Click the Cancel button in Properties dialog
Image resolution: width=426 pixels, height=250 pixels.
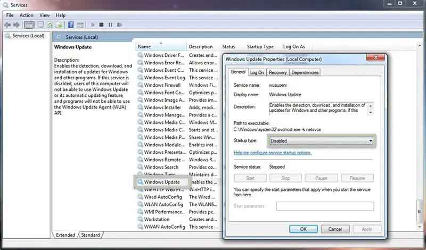(335, 229)
